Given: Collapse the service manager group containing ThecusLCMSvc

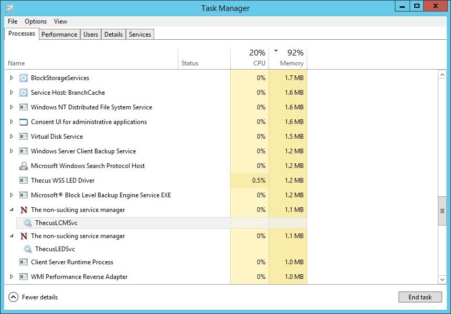Looking at the screenshot, I should click(12, 209).
